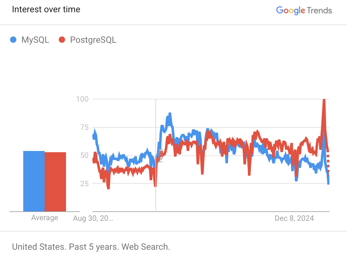Click the 100 y-axis label
The width and height of the screenshot is (347, 256).
pyautogui.click(x=82, y=99)
